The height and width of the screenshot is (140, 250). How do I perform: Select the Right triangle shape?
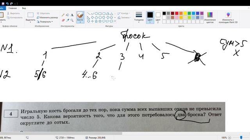89,17
